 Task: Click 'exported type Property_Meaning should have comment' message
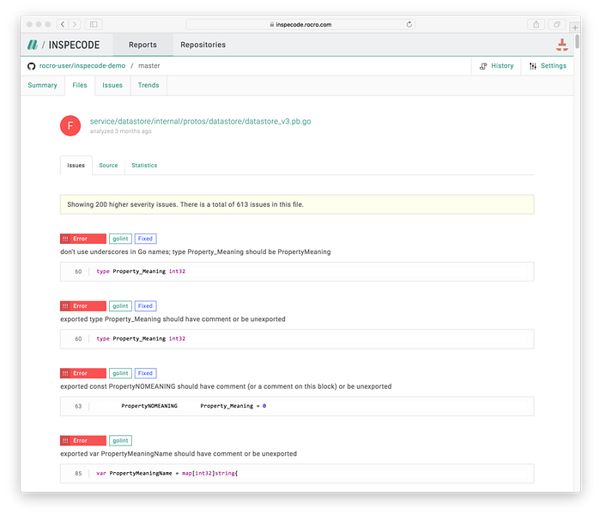click(x=173, y=319)
